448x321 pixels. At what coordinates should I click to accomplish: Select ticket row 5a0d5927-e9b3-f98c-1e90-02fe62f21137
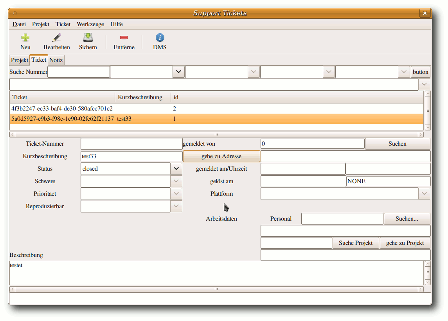pos(216,119)
